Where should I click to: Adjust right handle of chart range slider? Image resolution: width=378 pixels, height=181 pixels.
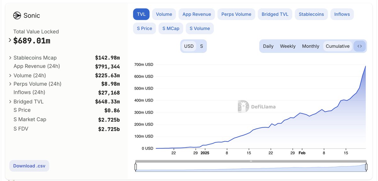[x=366, y=167]
